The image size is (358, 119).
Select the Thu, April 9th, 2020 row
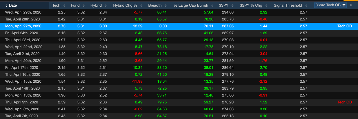click(x=179, y=102)
